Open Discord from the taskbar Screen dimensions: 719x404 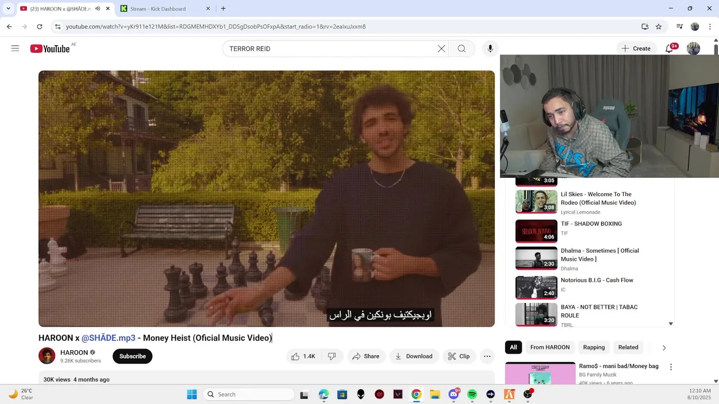point(453,394)
